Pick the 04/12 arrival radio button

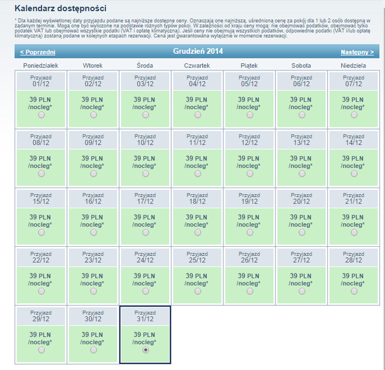(198, 115)
